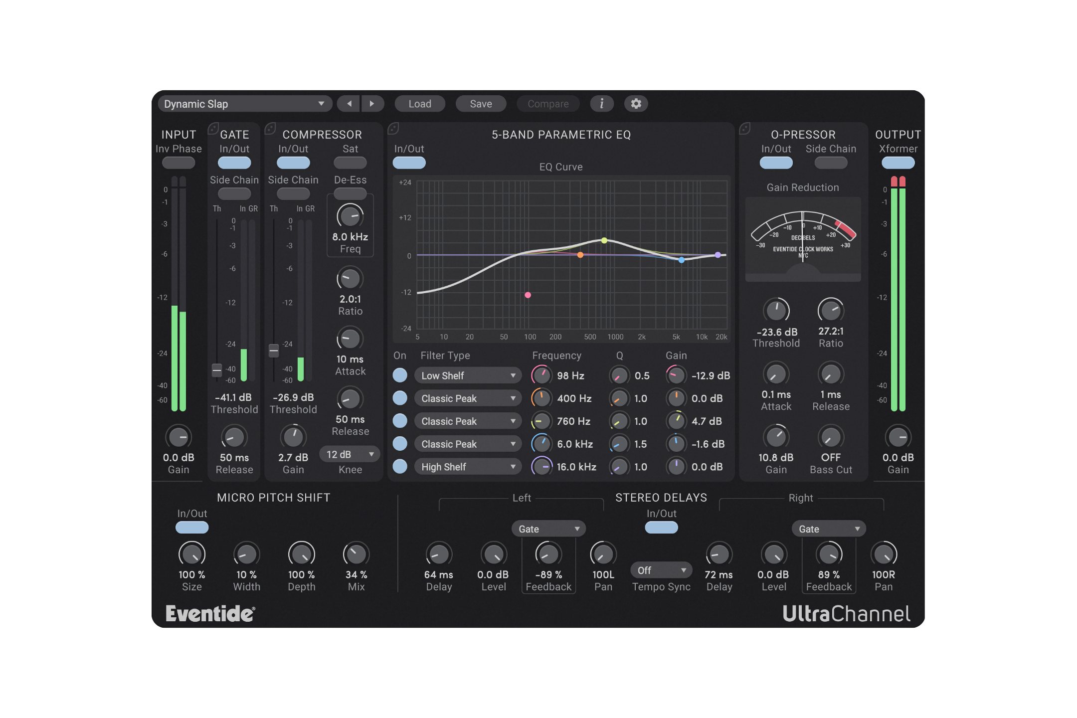Click the Load button
The image size is (1077, 718).
(x=420, y=104)
